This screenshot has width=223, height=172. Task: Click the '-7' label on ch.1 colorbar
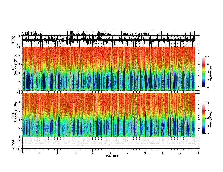tap(208, 87)
